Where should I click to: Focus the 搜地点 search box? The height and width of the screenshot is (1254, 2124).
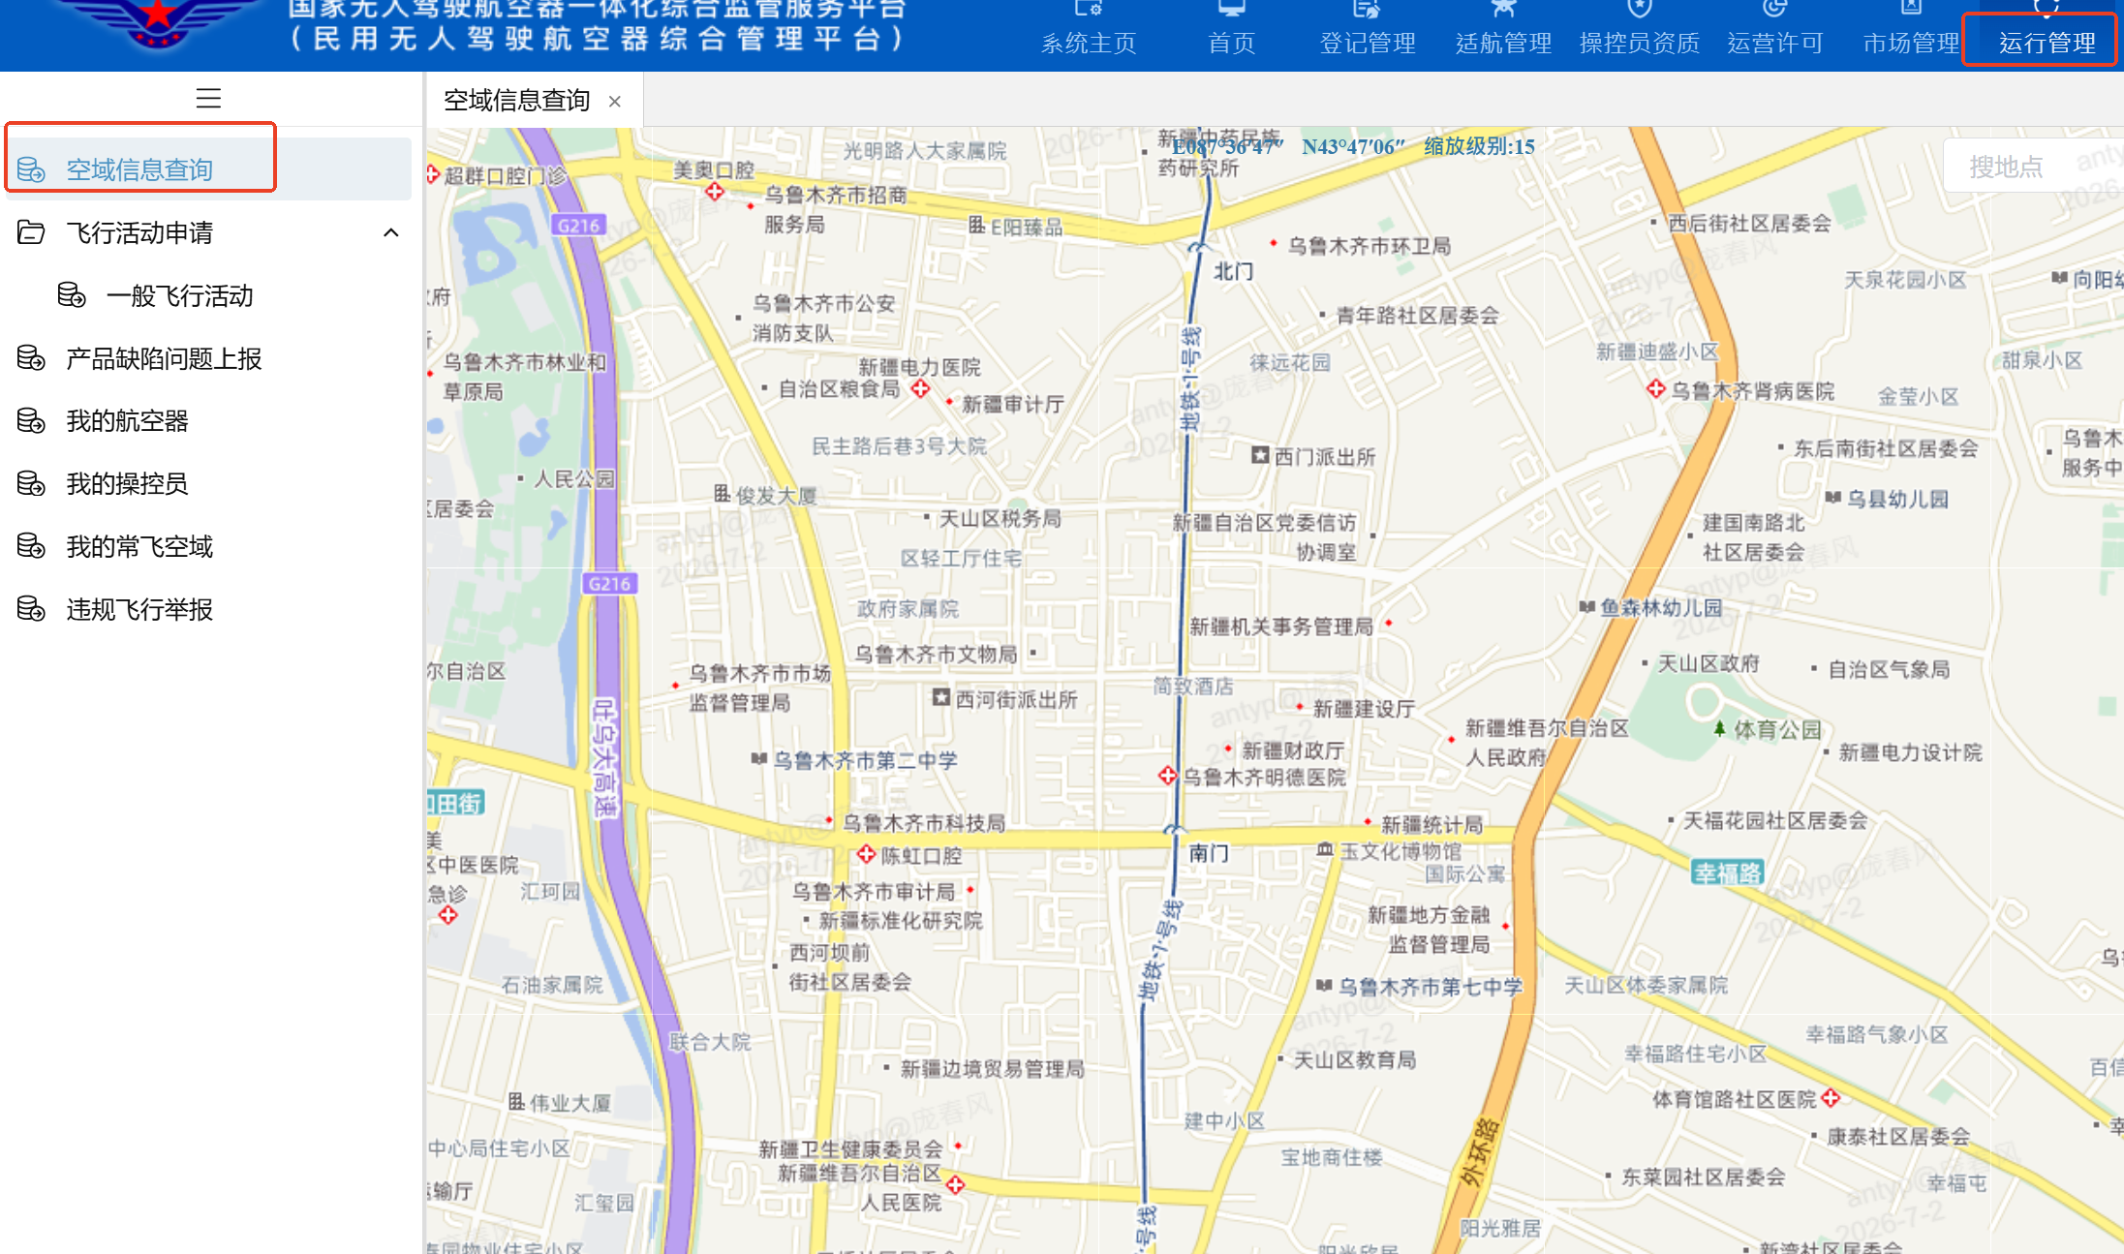pyautogui.click(x=2032, y=166)
